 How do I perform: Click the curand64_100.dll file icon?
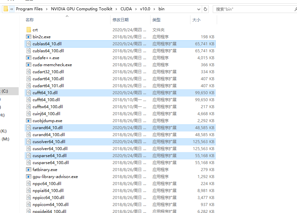(29, 134)
